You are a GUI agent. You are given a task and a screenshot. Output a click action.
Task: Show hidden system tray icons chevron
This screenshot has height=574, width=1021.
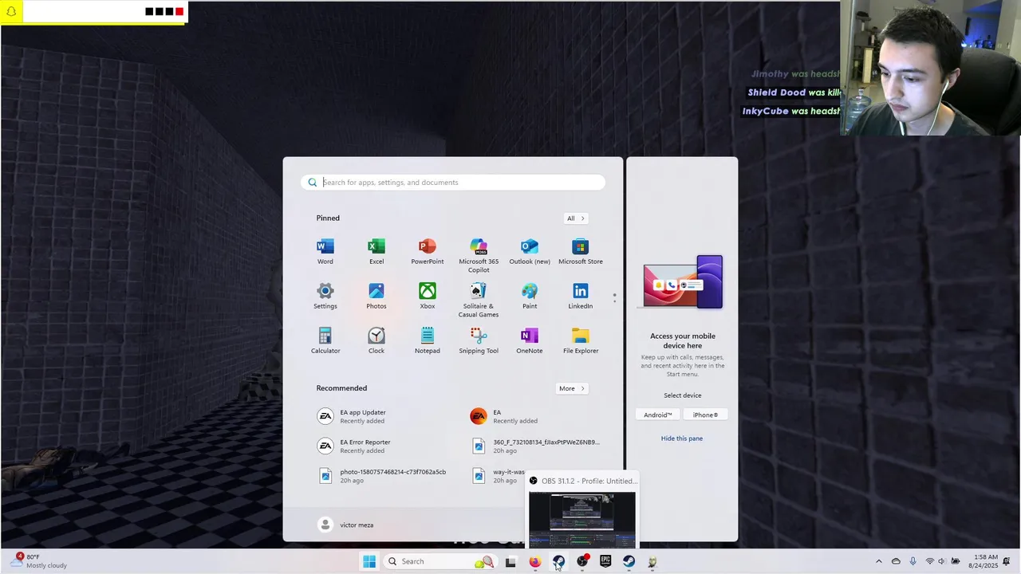pos(879,561)
